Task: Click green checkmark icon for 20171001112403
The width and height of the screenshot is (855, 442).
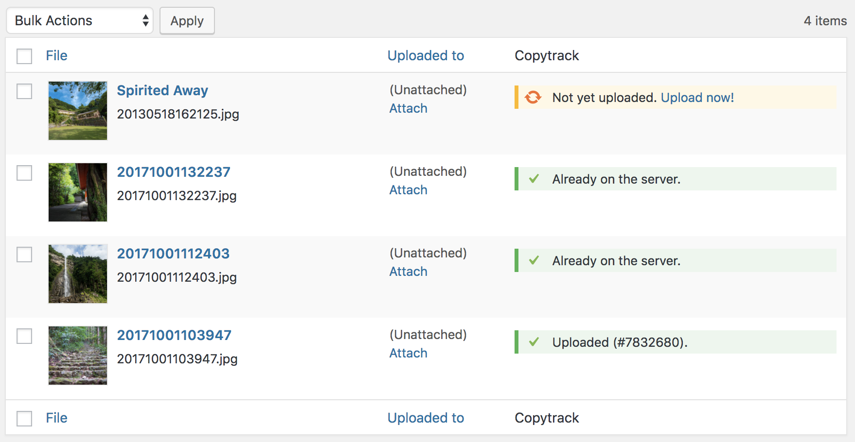Action: point(534,260)
